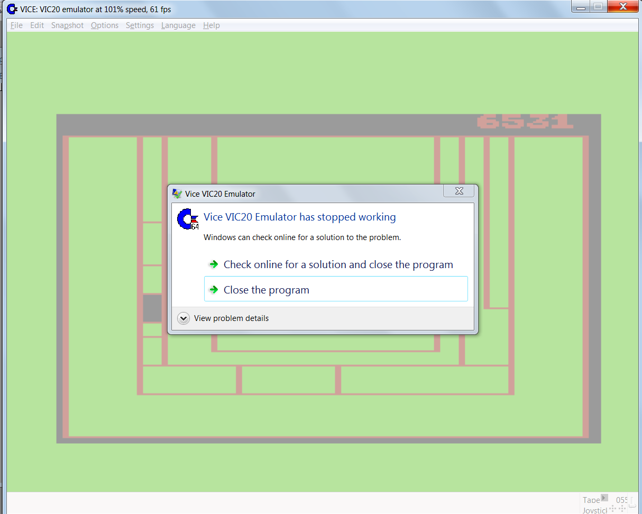Click the Tape label in the status bar
The height and width of the screenshot is (514, 642).
pos(591,500)
